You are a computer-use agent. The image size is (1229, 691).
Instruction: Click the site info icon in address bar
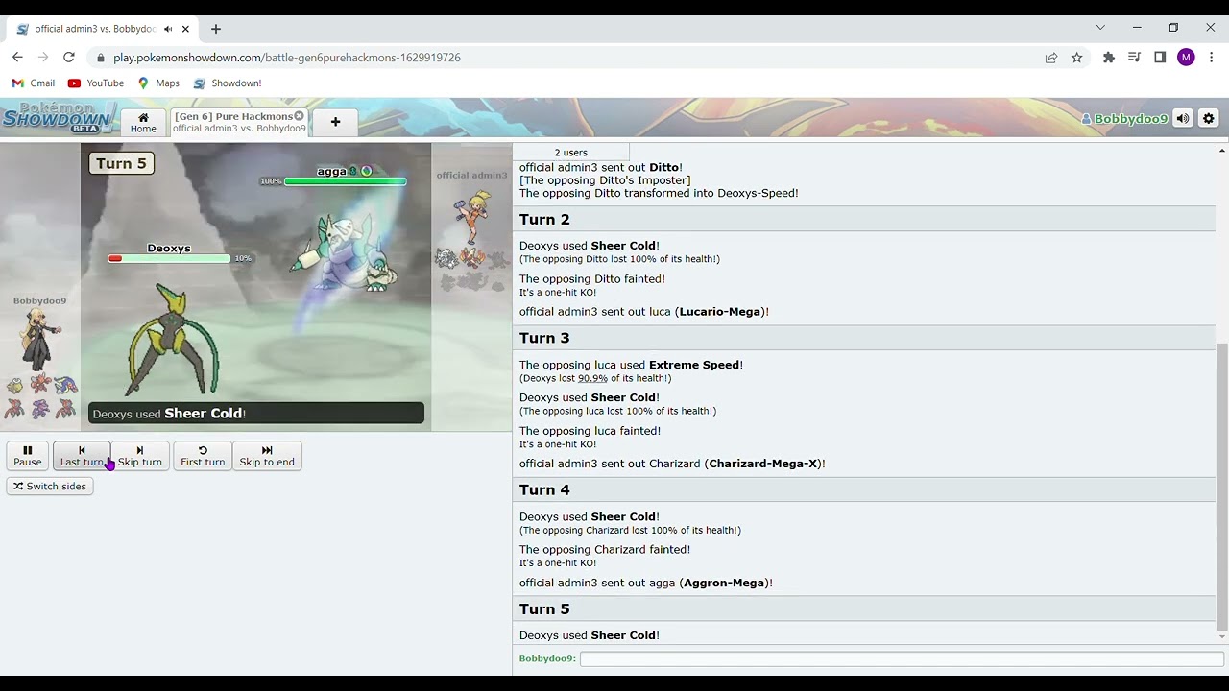(x=100, y=58)
